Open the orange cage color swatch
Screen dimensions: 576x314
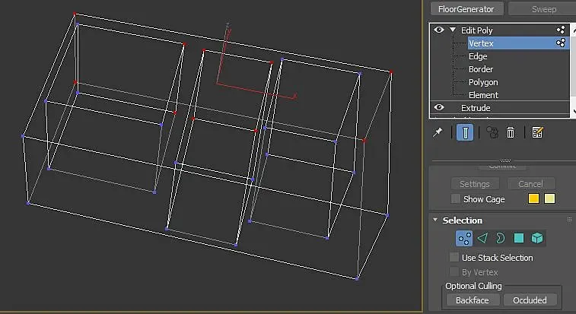pos(533,198)
